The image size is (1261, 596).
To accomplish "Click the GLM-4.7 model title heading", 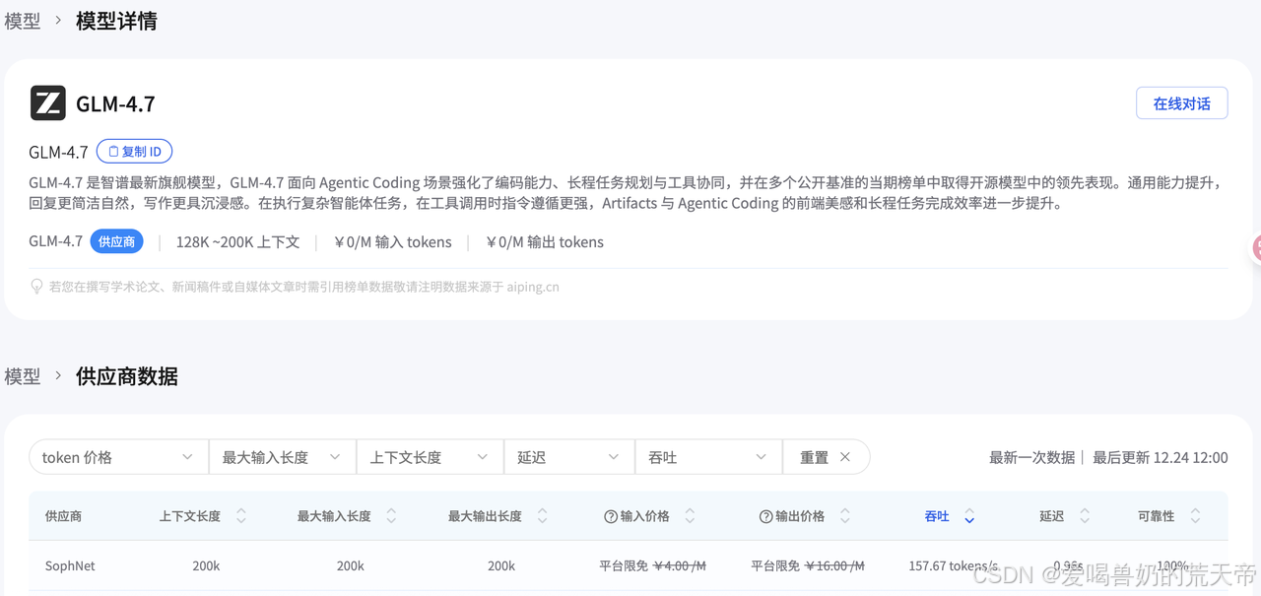I will (115, 103).
